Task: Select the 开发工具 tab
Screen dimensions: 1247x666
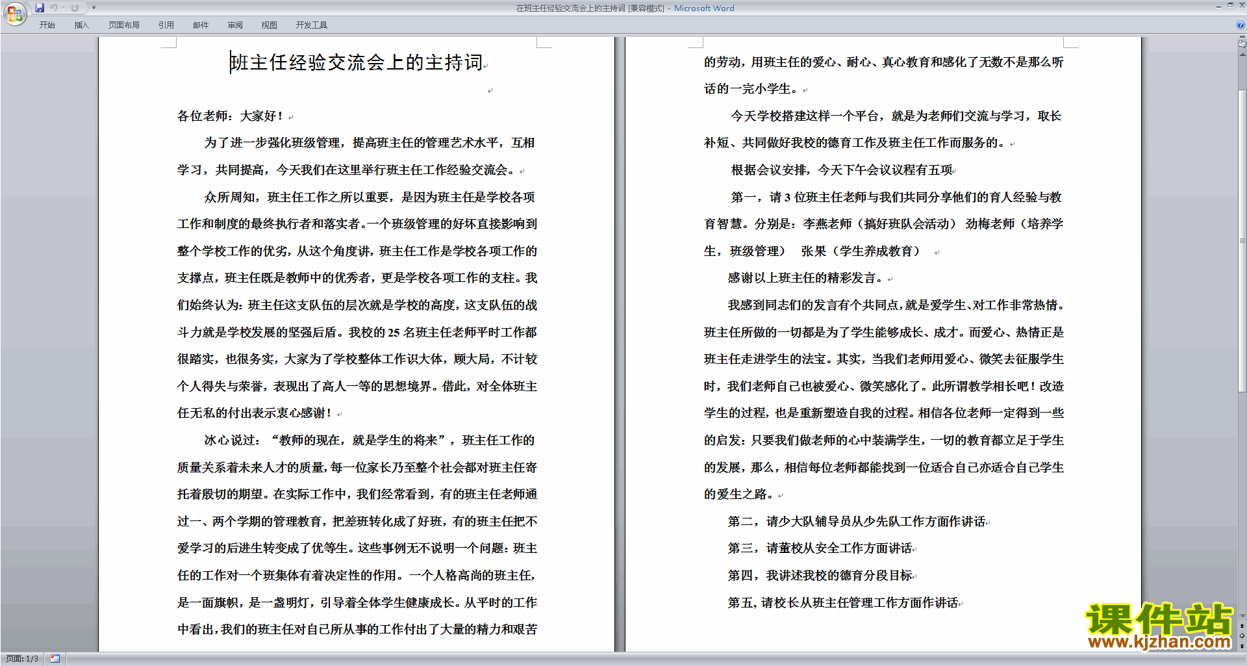Action: [x=311, y=25]
